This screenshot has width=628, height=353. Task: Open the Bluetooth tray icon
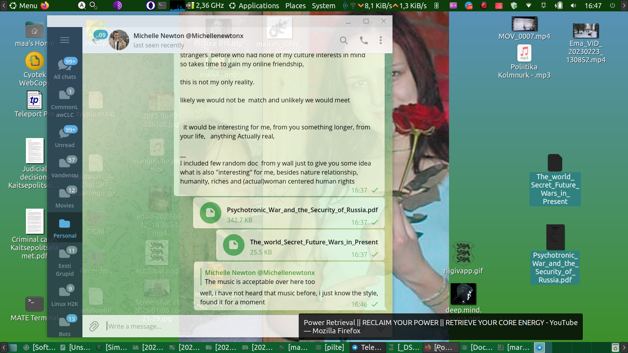pos(436,5)
